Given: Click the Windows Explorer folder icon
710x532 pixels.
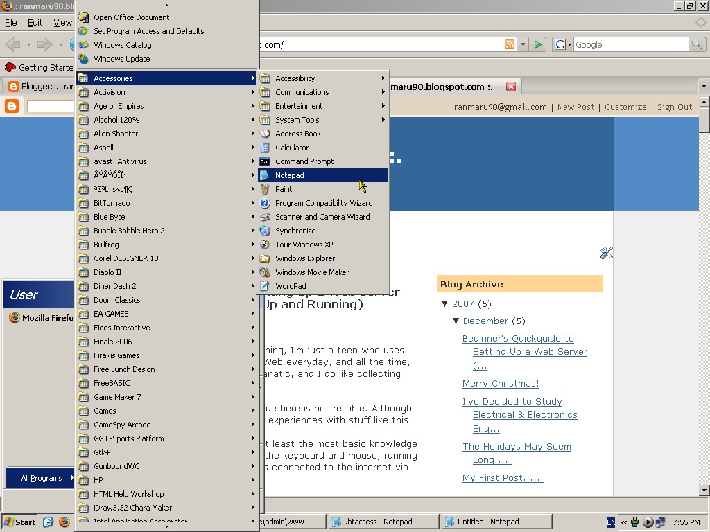Looking at the screenshot, I should [x=265, y=258].
